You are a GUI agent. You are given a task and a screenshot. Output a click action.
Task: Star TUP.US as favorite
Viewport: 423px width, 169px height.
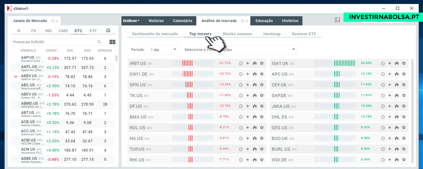[x=262, y=149]
